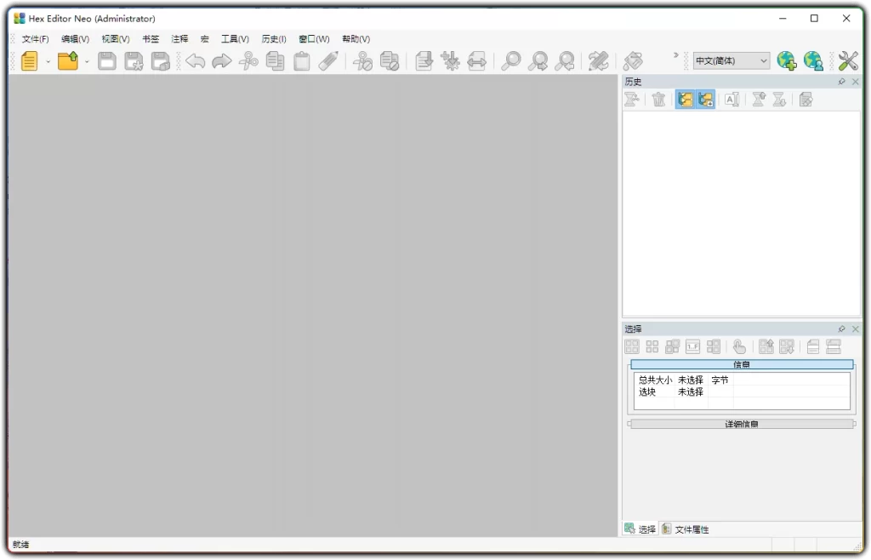Expand the 详细信息 bar in the 选择 panel
The height and width of the screenshot is (560, 871).
[x=740, y=423]
